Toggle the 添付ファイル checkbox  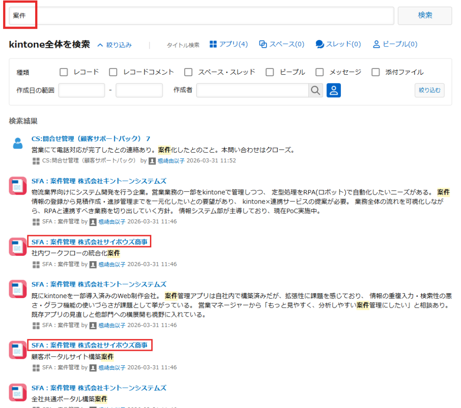(375, 72)
